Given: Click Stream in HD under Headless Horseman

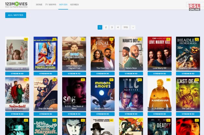Looking at the screenshot, I should coord(188,74).
